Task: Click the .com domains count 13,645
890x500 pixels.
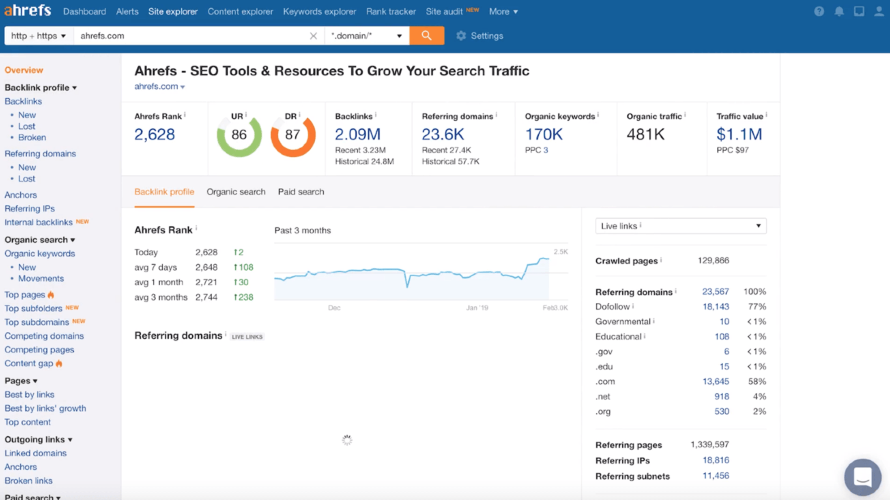Action: 716,381
